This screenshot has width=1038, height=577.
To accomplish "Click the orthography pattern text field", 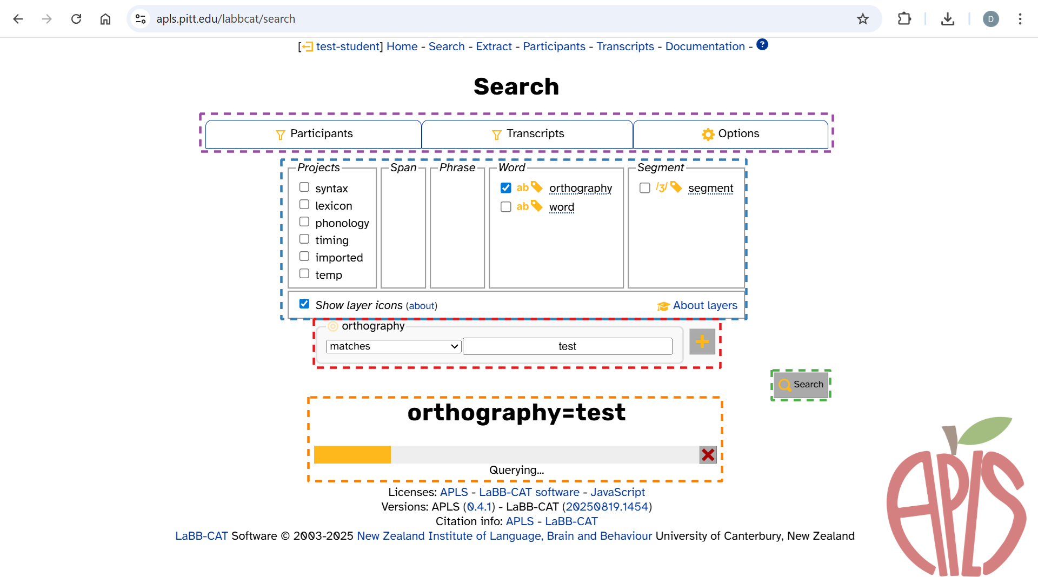I will click(567, 346).
